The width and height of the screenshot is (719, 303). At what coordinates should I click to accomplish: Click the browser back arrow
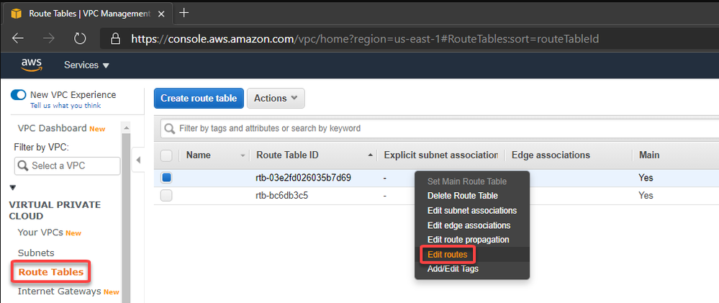(x=18, y=39)
